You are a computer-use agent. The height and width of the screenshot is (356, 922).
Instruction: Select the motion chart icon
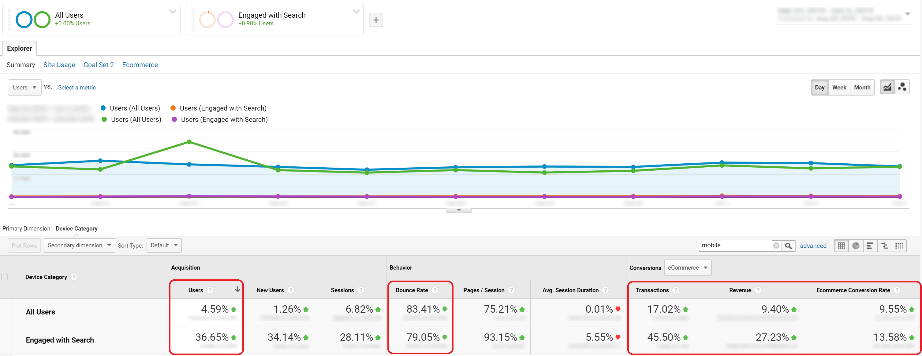(x=902, y=87)
